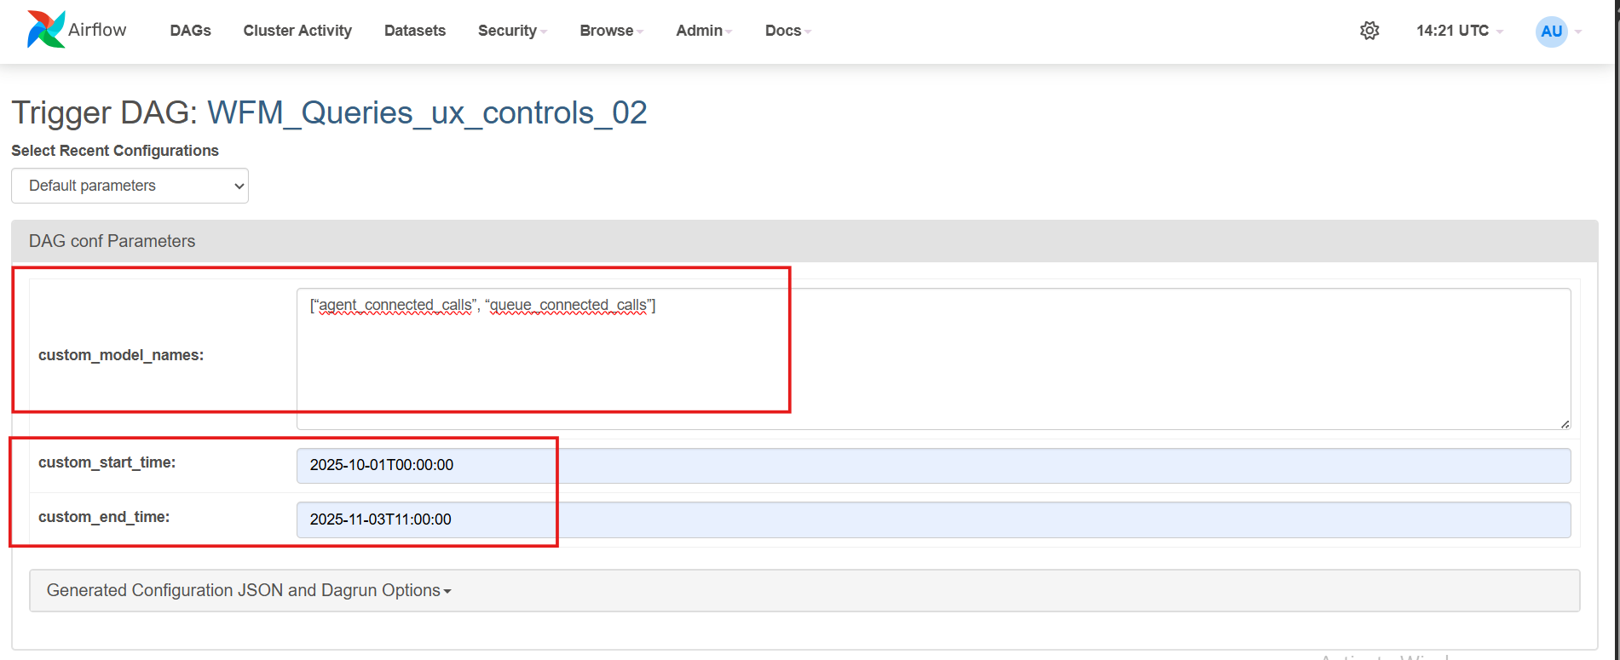
Task: Open the DAGs page
Action: pos(190,31)
